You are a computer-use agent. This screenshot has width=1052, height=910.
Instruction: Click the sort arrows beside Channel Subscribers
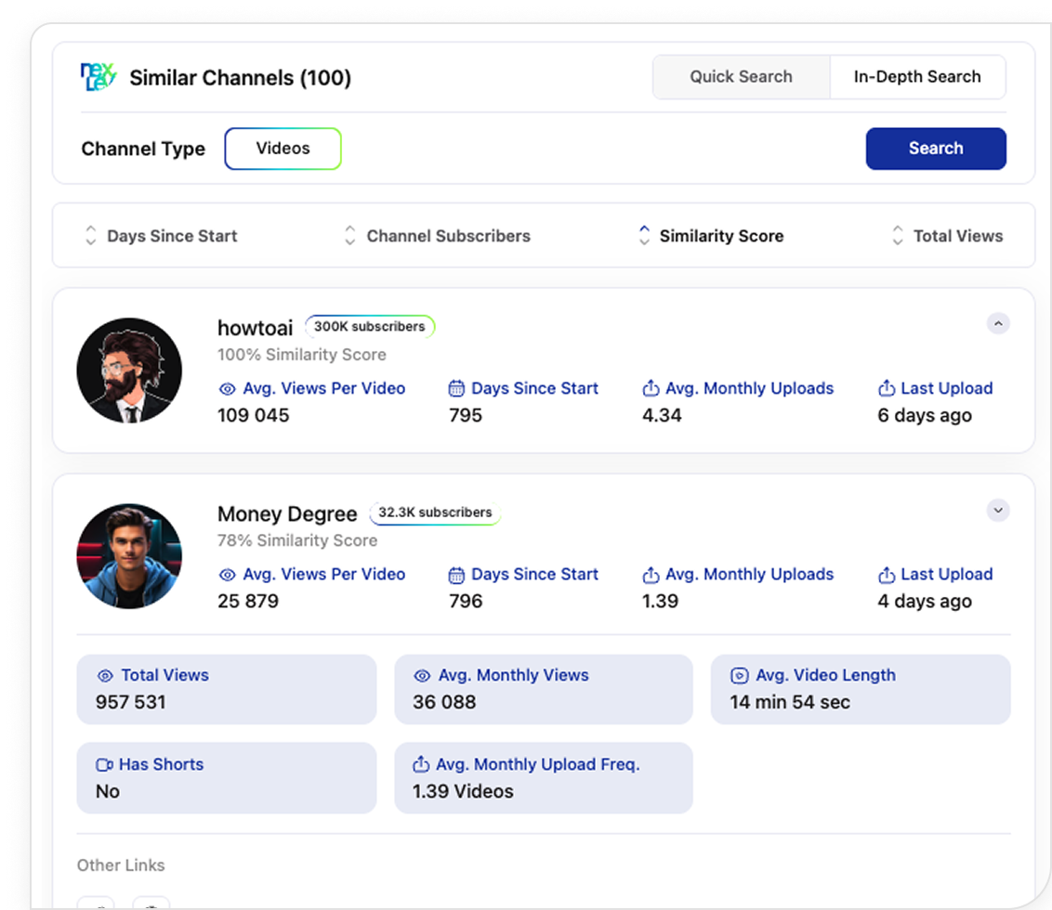(349, 235)
